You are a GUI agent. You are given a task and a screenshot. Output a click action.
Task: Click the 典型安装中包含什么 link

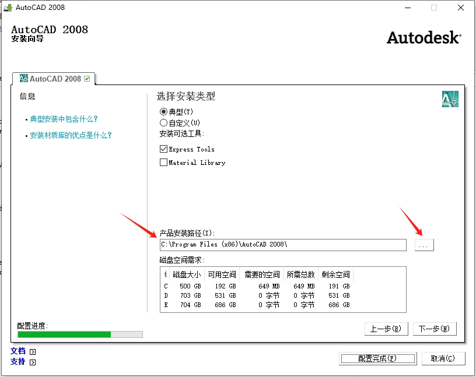pyautogui.click(x=64, y=119)
